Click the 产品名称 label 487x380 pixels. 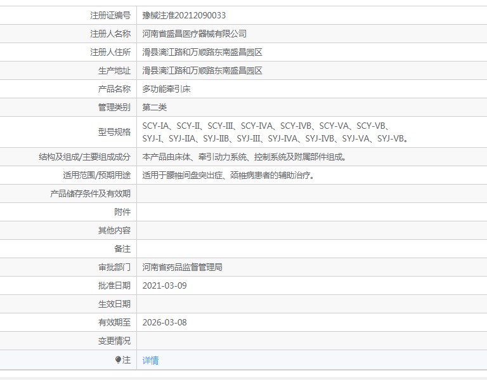coord(114,89)
